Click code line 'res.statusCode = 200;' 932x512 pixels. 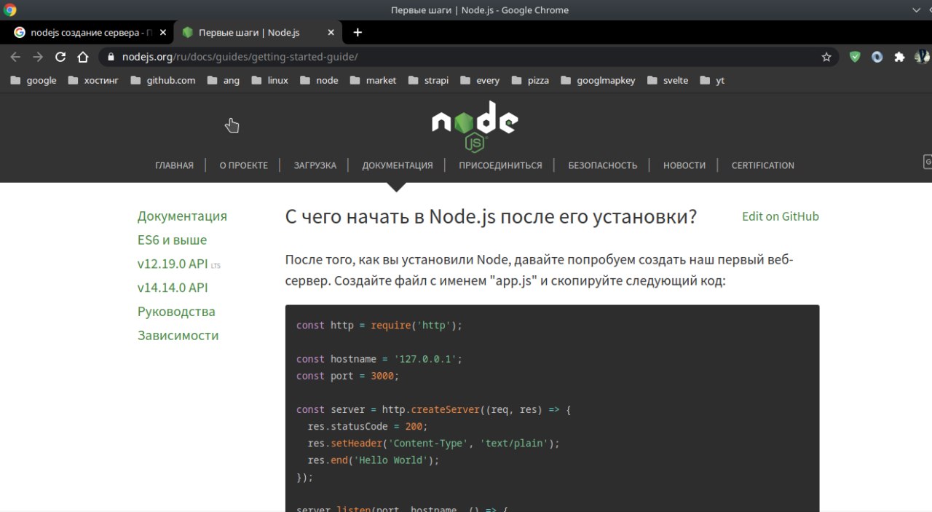(368, 426)
